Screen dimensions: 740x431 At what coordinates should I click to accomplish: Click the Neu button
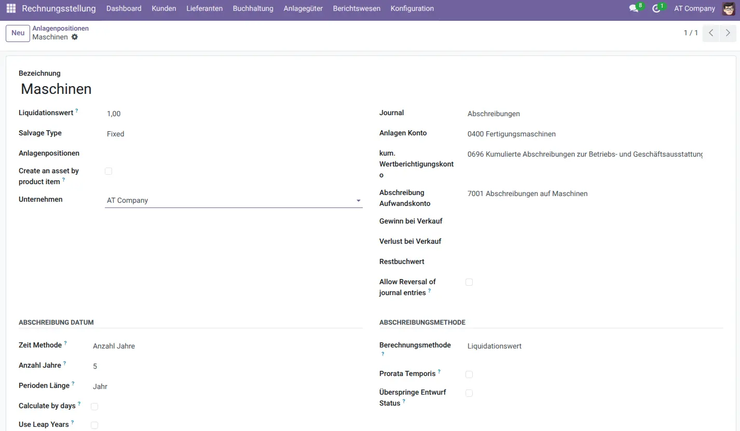tap(18, 33)
